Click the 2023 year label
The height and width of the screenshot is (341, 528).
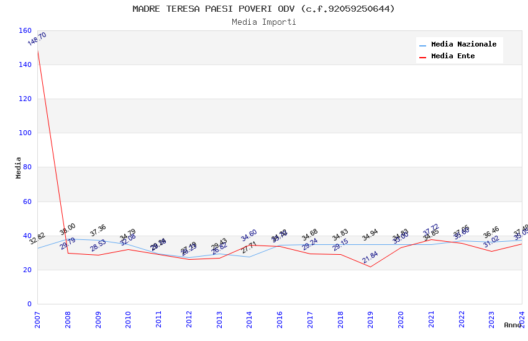pos(491,319)
